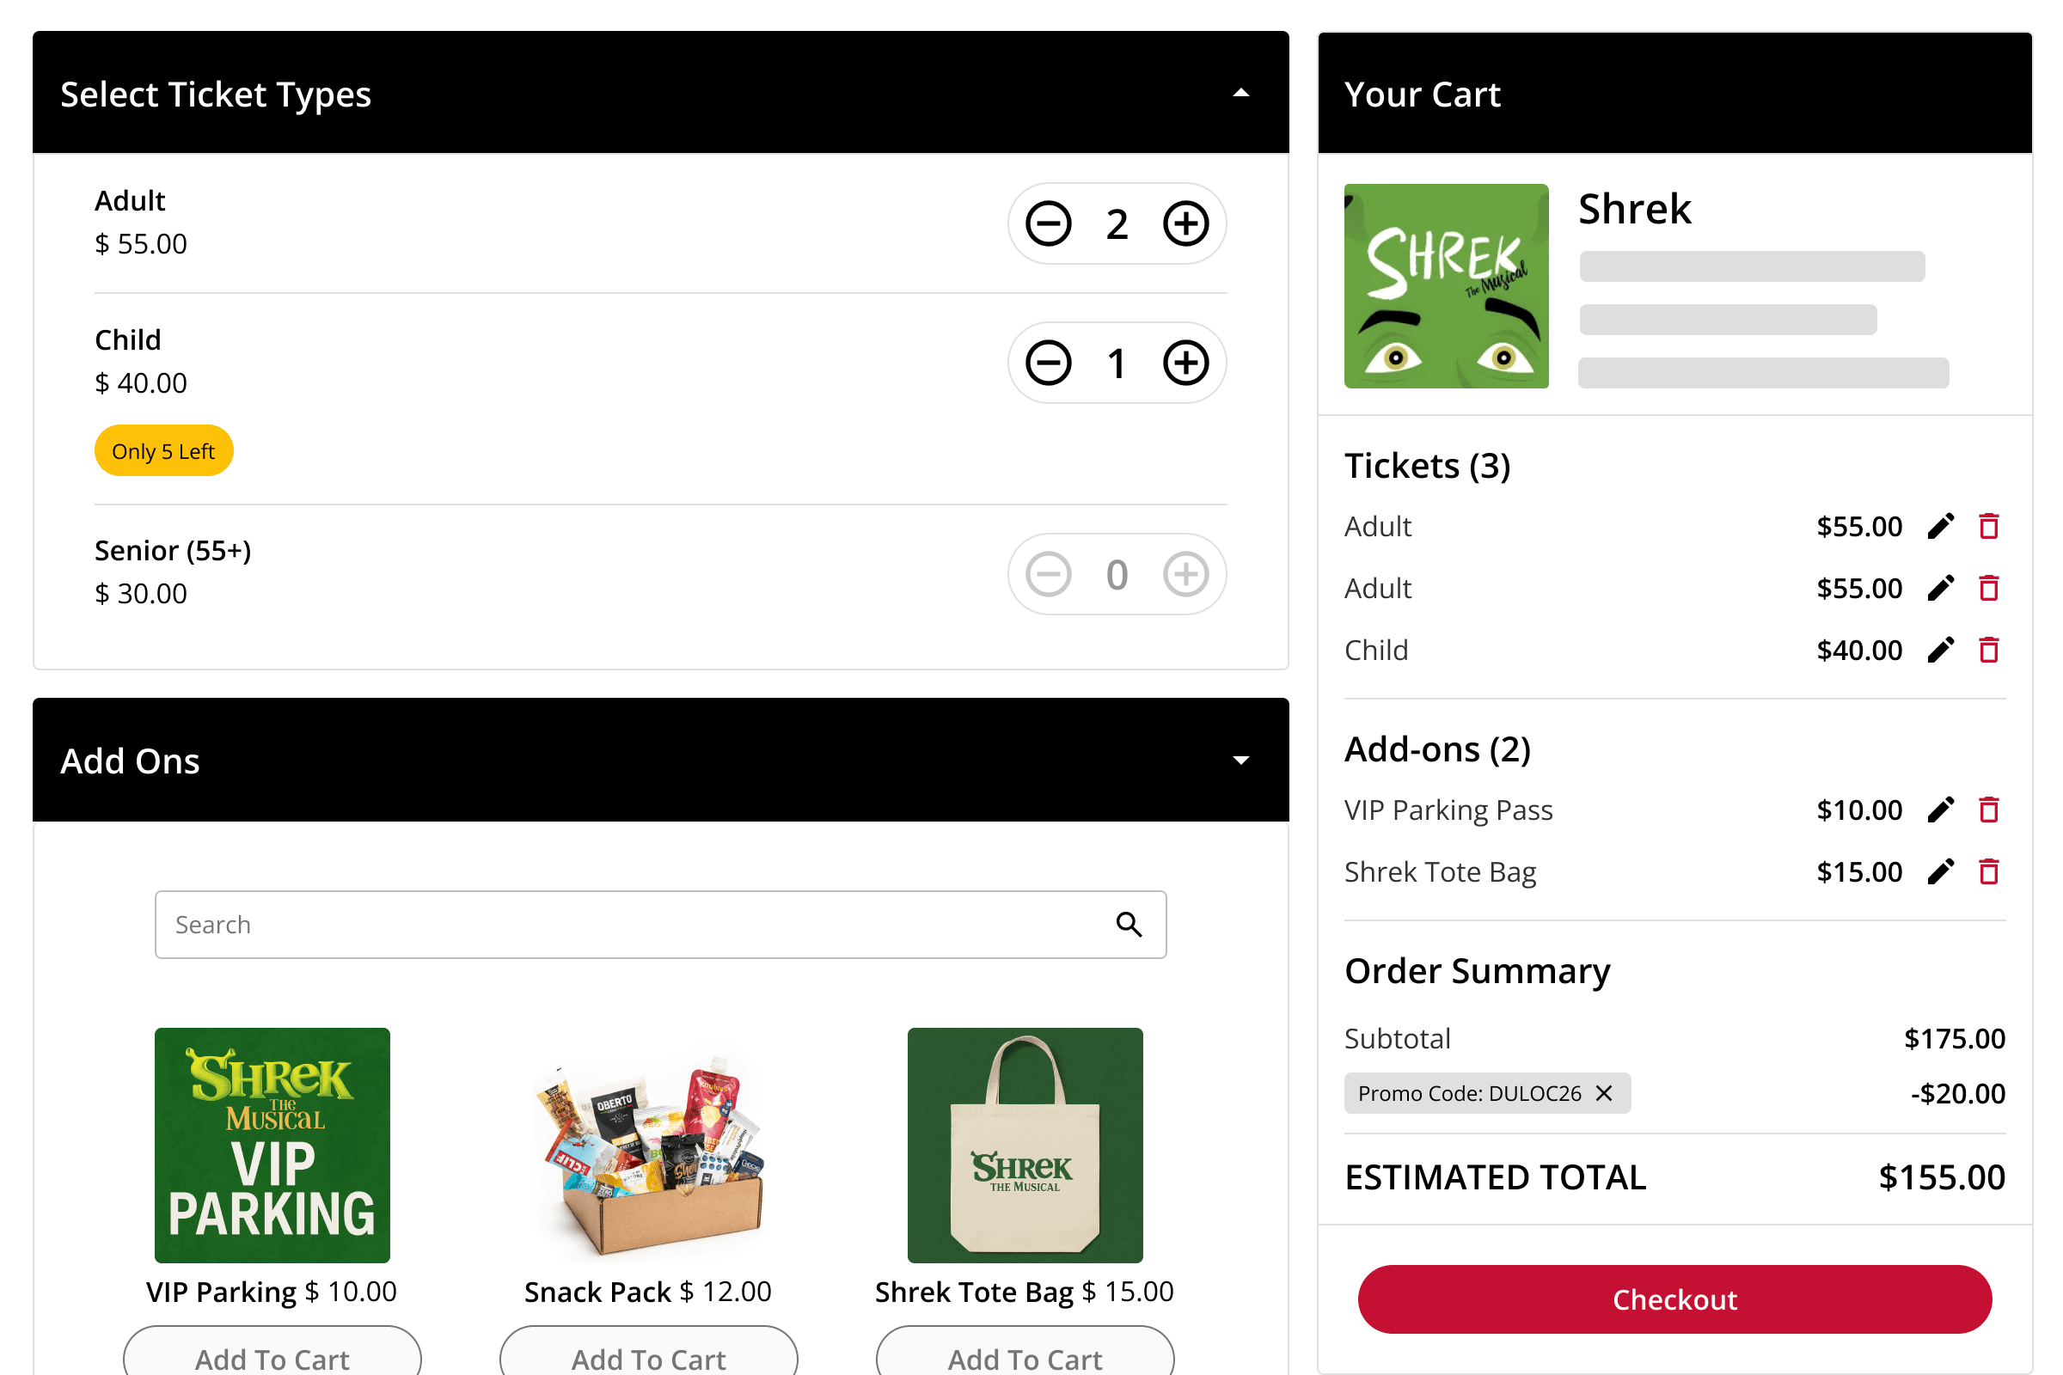The width and height of the screenshot is (2063, 1375).
Task: Toggle the Add Ons section arrow
Action: pos(1240,761)
